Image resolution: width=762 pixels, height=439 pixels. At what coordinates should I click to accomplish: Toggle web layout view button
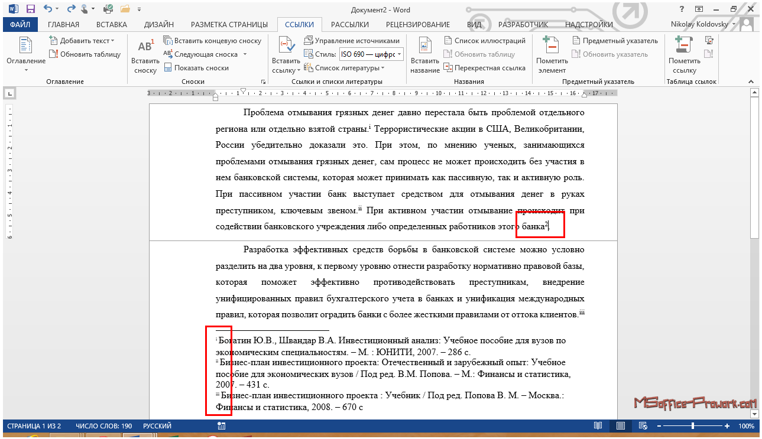643,426
